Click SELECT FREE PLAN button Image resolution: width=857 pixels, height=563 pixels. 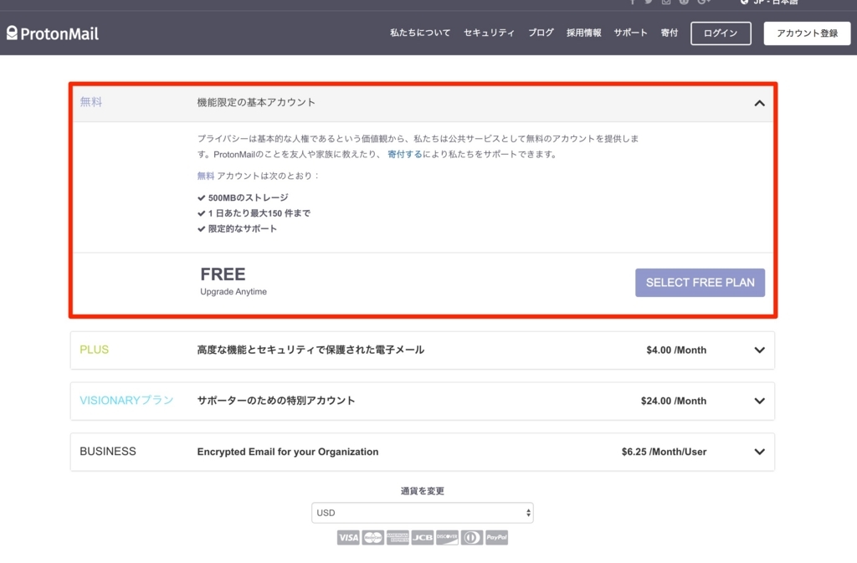point(700,282)
